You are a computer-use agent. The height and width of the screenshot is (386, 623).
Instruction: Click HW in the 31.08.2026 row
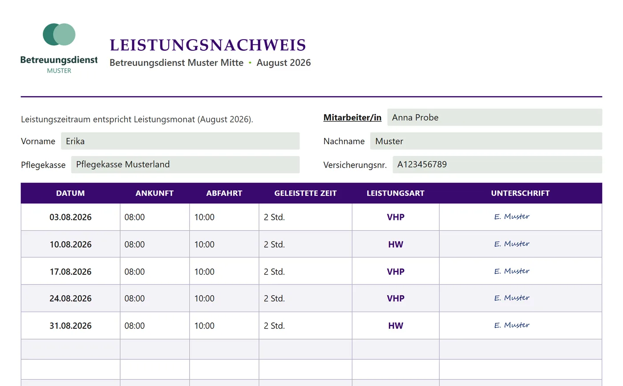pyautogui.click(x=396, y=325)
